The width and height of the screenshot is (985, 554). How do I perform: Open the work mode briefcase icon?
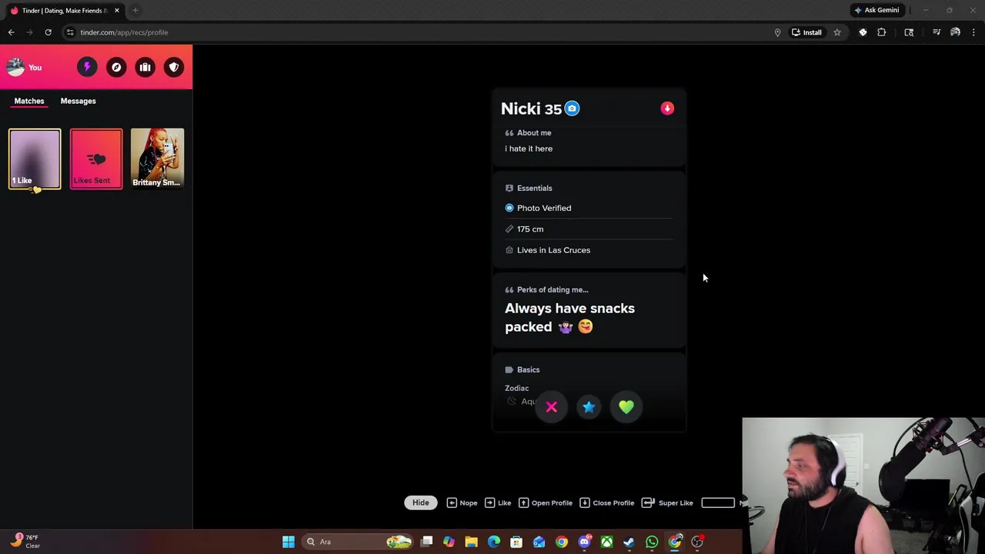point(145,67)
